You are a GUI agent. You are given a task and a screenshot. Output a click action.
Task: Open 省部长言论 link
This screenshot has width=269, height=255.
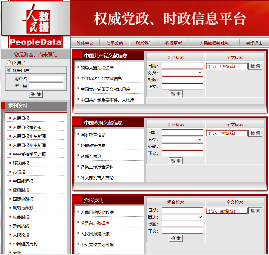(91, 156)
